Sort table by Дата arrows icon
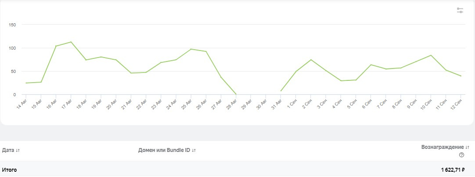This screenshot has height=177, width=475. click(x=18, y=151)
